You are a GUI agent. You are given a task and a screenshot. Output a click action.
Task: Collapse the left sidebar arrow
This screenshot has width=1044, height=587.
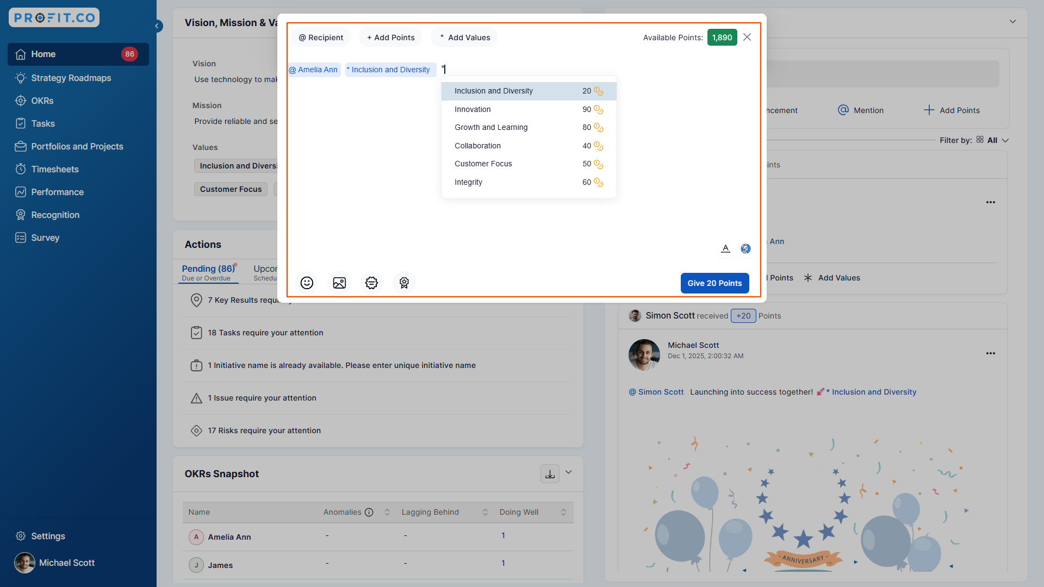click(157, 26)
